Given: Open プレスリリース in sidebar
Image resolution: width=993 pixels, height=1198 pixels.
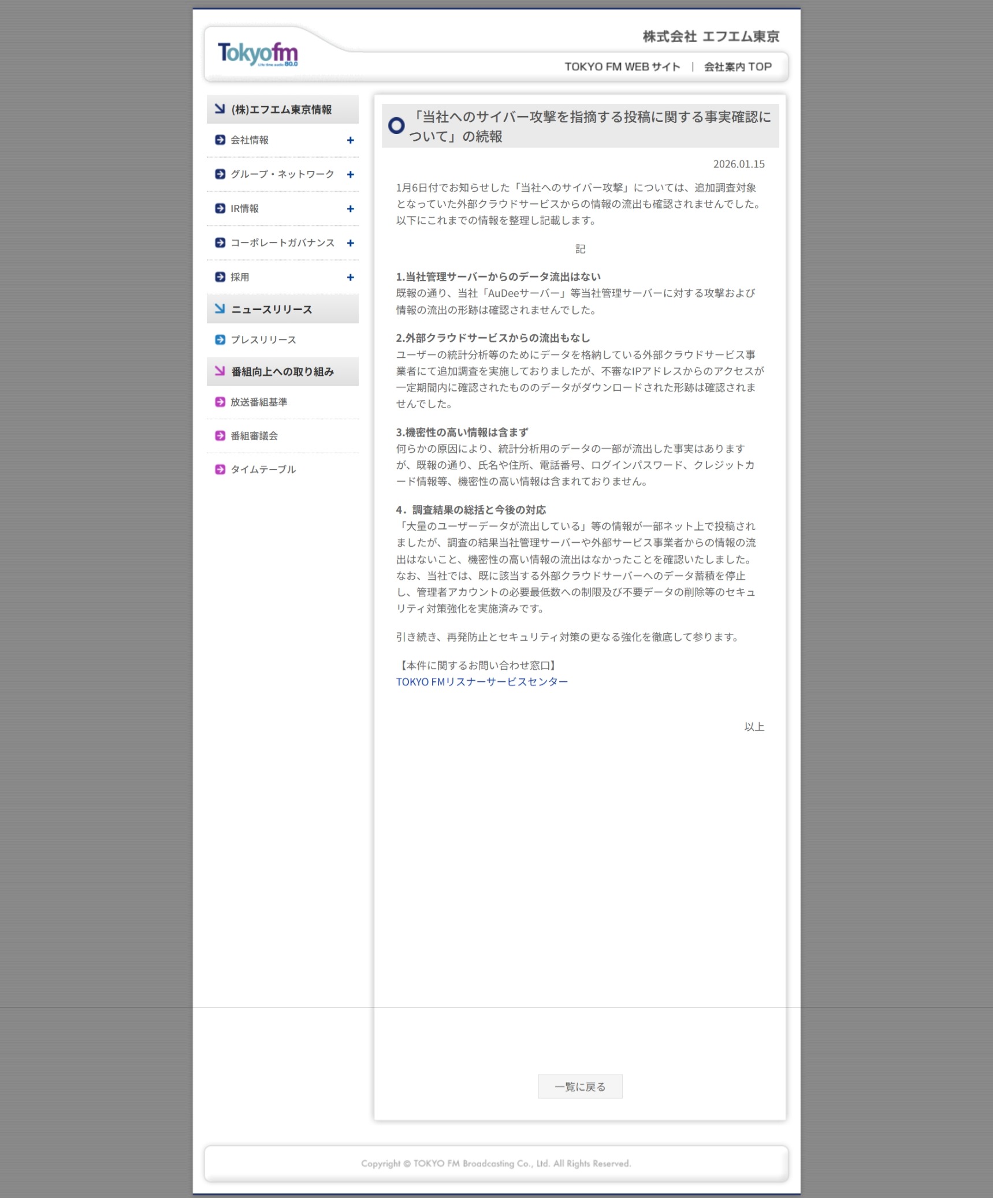Looking at the screenshot, I should 263,340.
